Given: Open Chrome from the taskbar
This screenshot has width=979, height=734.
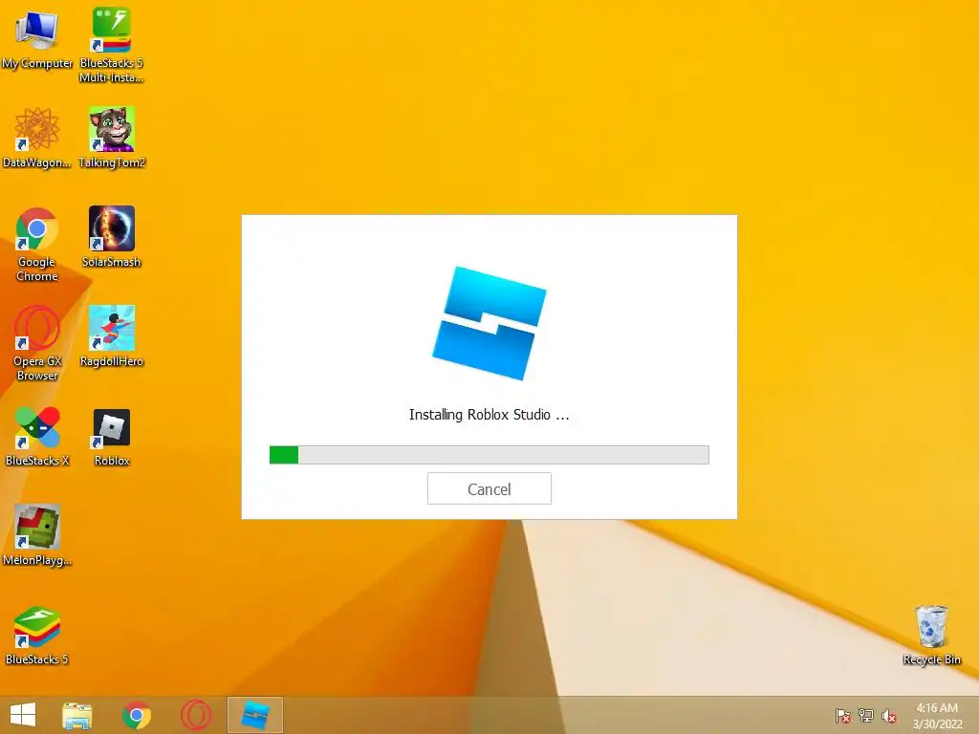Looking at the screenshot, I should 137,715.
